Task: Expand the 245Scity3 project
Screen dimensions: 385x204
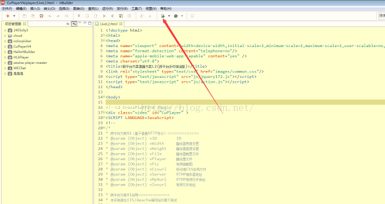Action: pos(5,30)
